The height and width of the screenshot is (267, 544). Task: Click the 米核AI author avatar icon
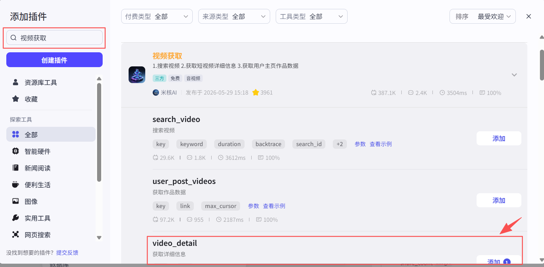click(156, 93)
